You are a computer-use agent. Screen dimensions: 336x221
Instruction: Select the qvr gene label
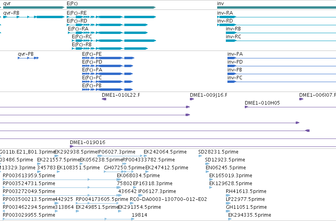[7, 4]
